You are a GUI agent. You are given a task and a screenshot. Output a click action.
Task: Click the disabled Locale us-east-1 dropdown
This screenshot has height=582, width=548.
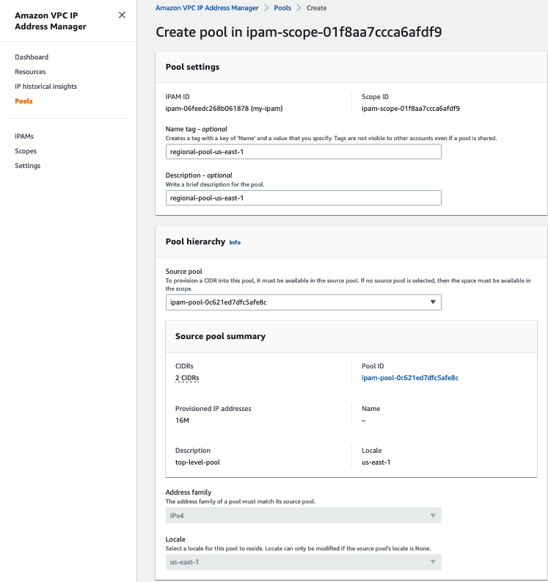(x=304, y=562)
